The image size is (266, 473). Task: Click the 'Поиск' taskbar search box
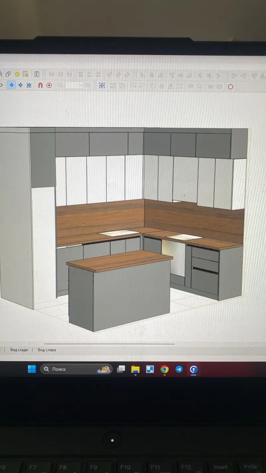tap(76, 369)
